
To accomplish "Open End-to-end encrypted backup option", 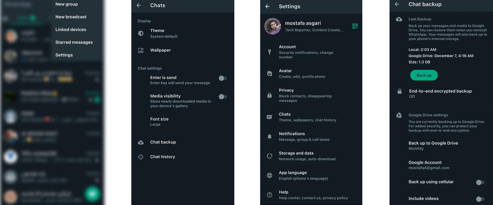I will coord(441,93).
